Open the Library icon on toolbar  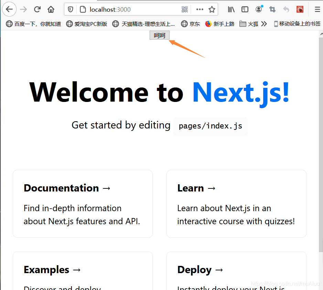(x=231, y=9)
